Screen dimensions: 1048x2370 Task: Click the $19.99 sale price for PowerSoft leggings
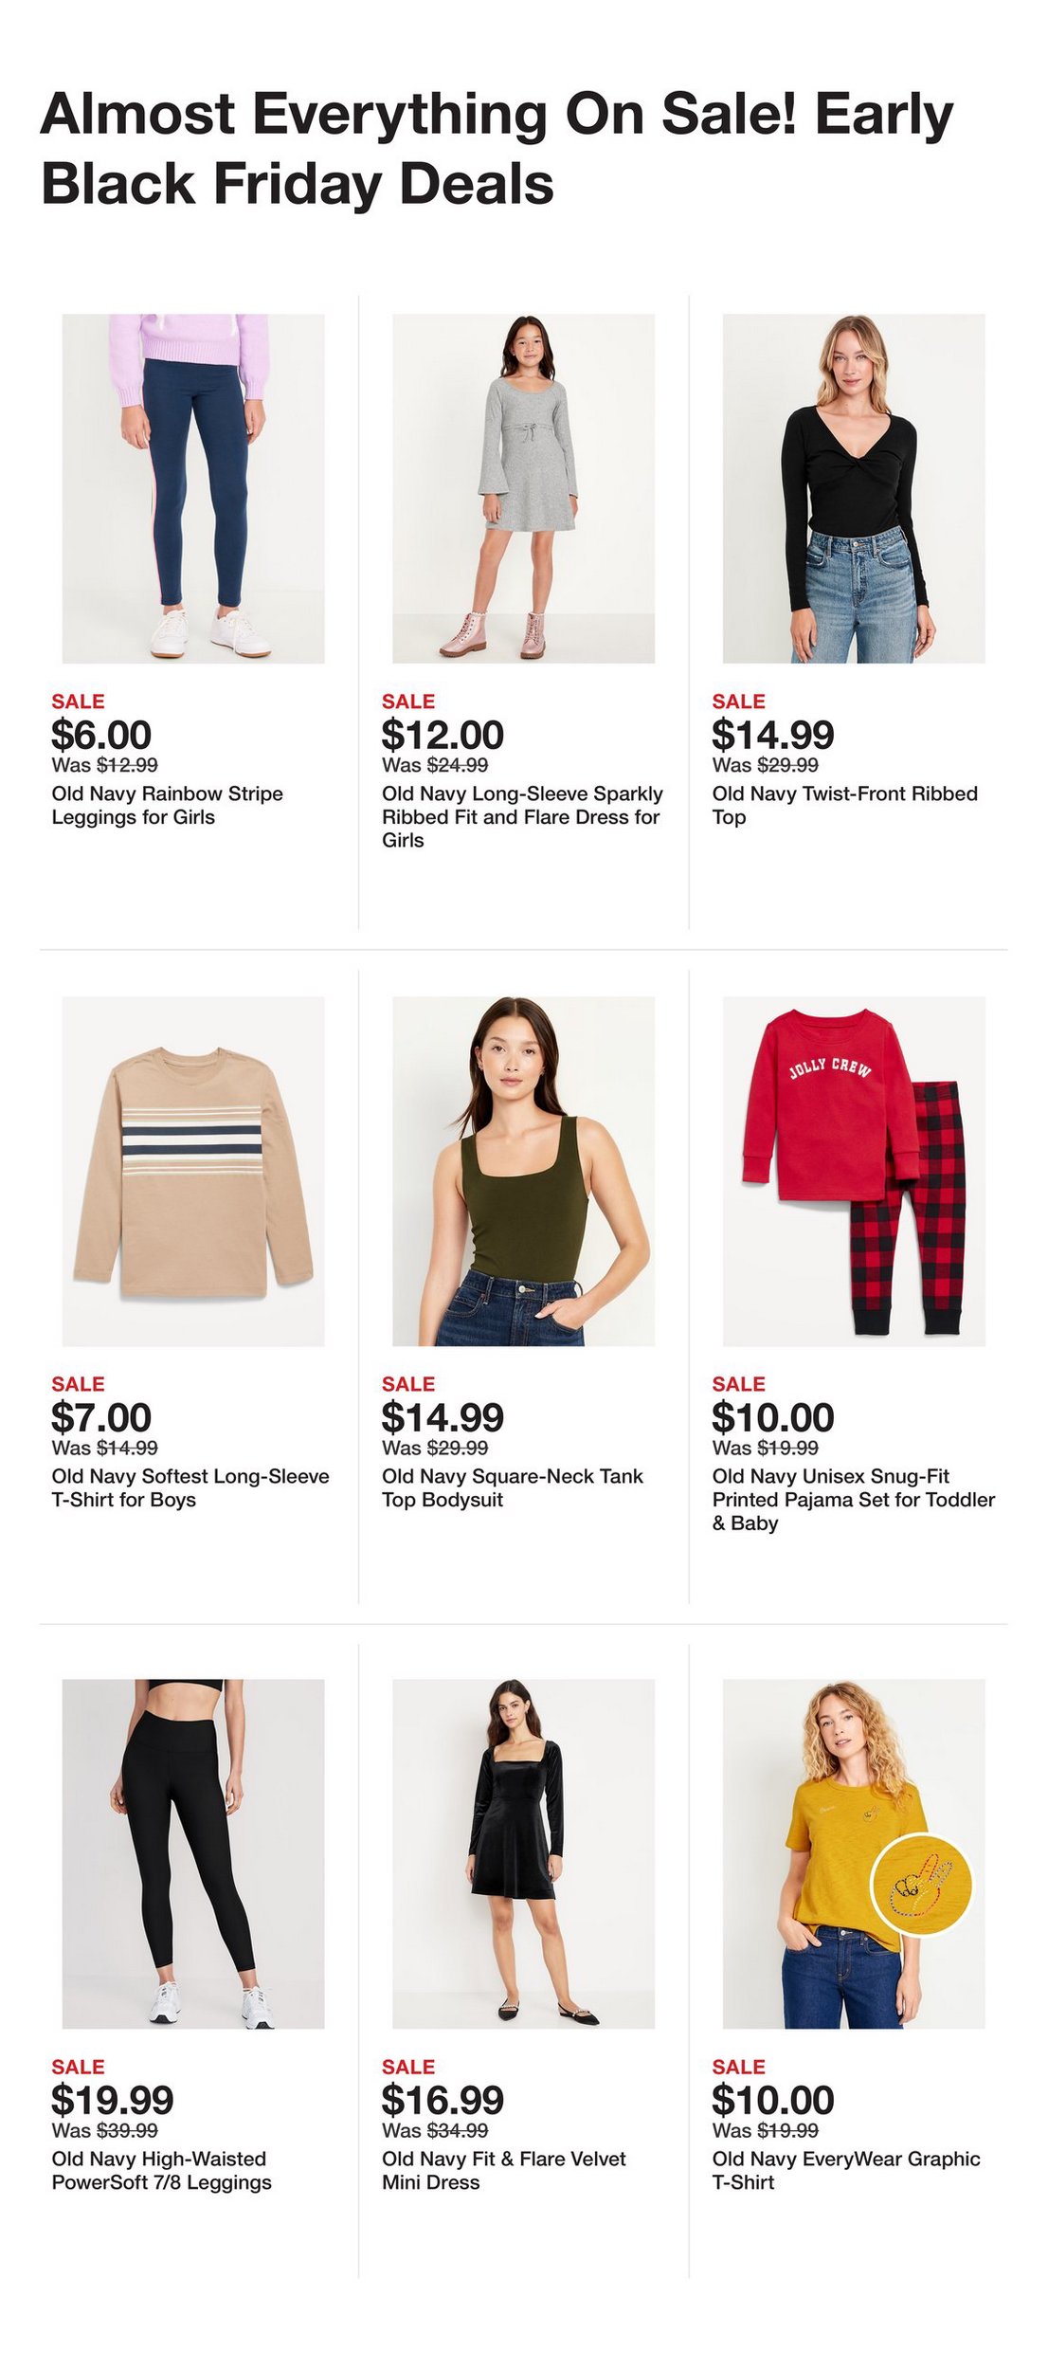[113, 2100]
